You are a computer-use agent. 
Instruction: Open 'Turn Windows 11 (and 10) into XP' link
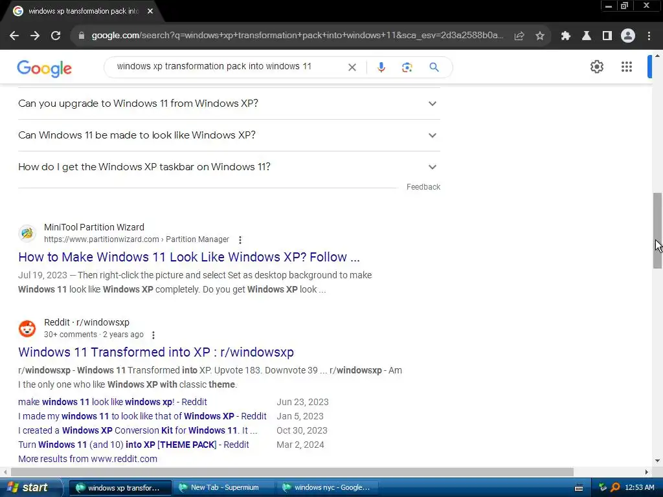tap(133, 445)
